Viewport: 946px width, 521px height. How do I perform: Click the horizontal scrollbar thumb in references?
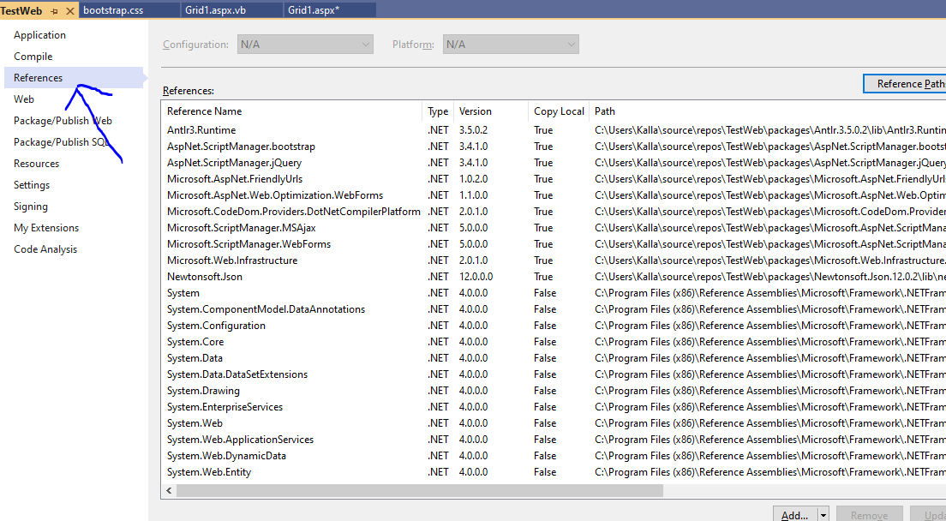pyautogui.click(x=419, y=491)
